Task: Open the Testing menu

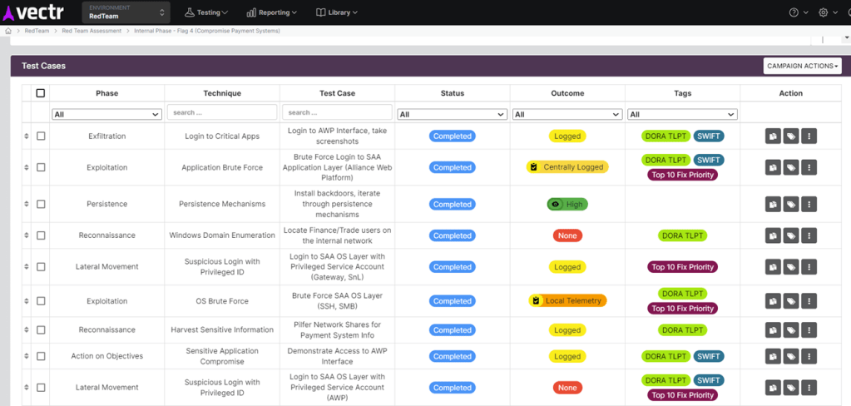Action: pyautogui.click(x=206, y=12)
